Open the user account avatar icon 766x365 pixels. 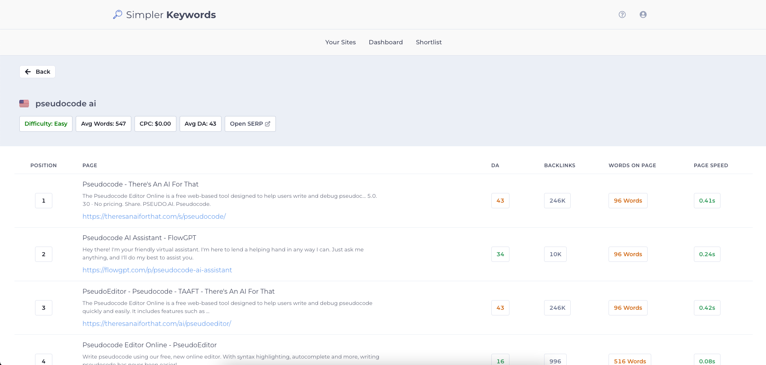point(643,15)
